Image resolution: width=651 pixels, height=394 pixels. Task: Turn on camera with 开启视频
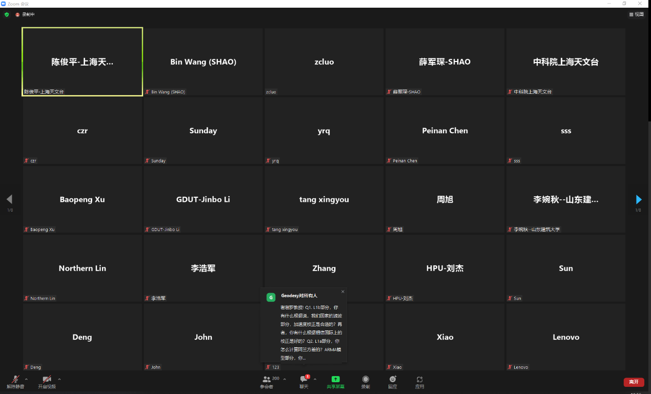pos(47,381)
